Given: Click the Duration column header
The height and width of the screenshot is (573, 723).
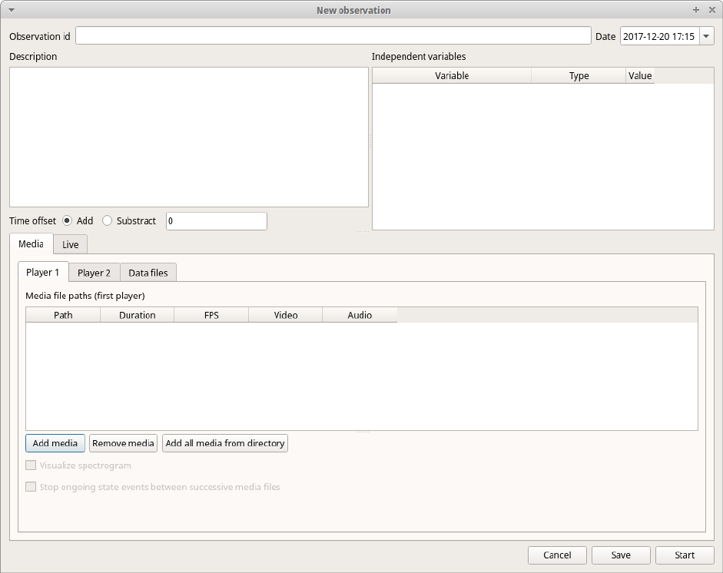Looking at the screenshot, I should (x=137, y=315).
